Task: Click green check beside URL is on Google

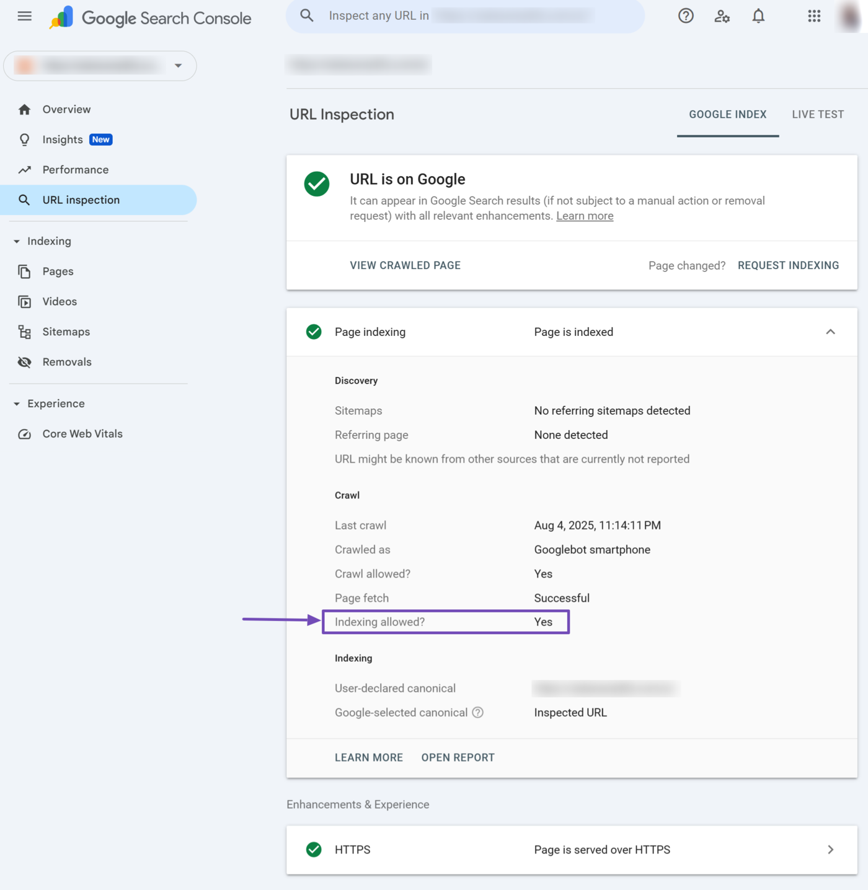Action: click(x=317, y=184)
